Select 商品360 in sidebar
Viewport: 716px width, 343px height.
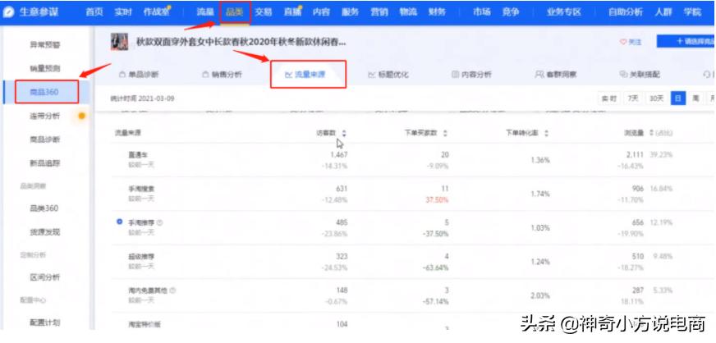(44, 92)
